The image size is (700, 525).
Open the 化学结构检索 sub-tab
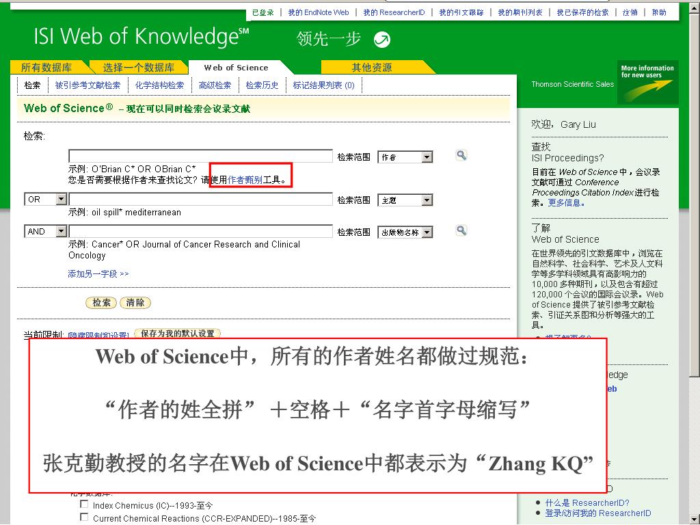[x=159, y=85]
